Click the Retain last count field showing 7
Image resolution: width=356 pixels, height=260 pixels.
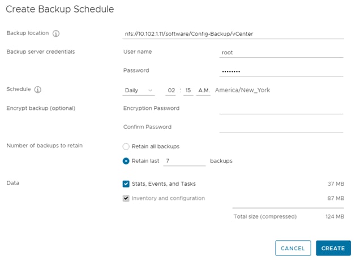tap(185, 161)
